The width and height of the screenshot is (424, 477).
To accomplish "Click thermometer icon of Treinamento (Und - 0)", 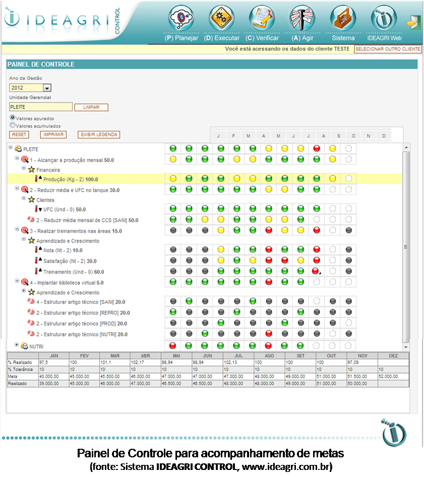I will pyautogui.click(x=36, y=271).
